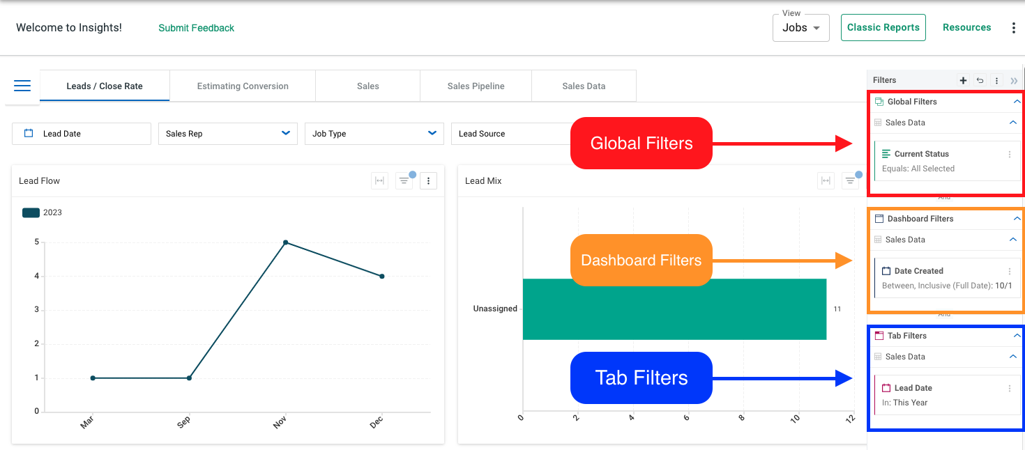This screenshot has width=1025, height=450.
Task: Click the Submit Feedback link
Action: coord(196,28)
